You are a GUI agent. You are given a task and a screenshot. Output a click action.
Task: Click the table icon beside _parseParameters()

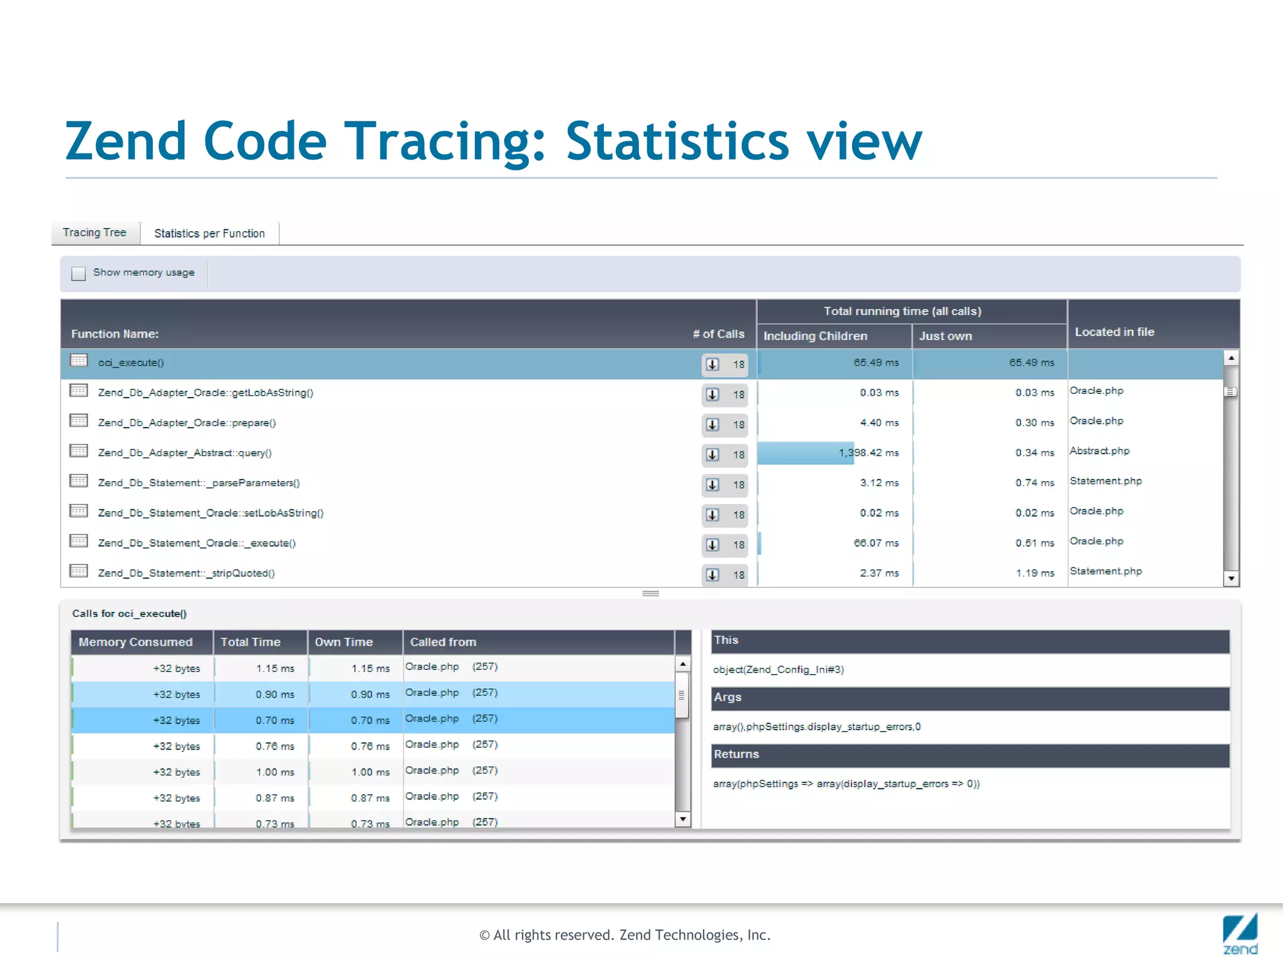79,481
